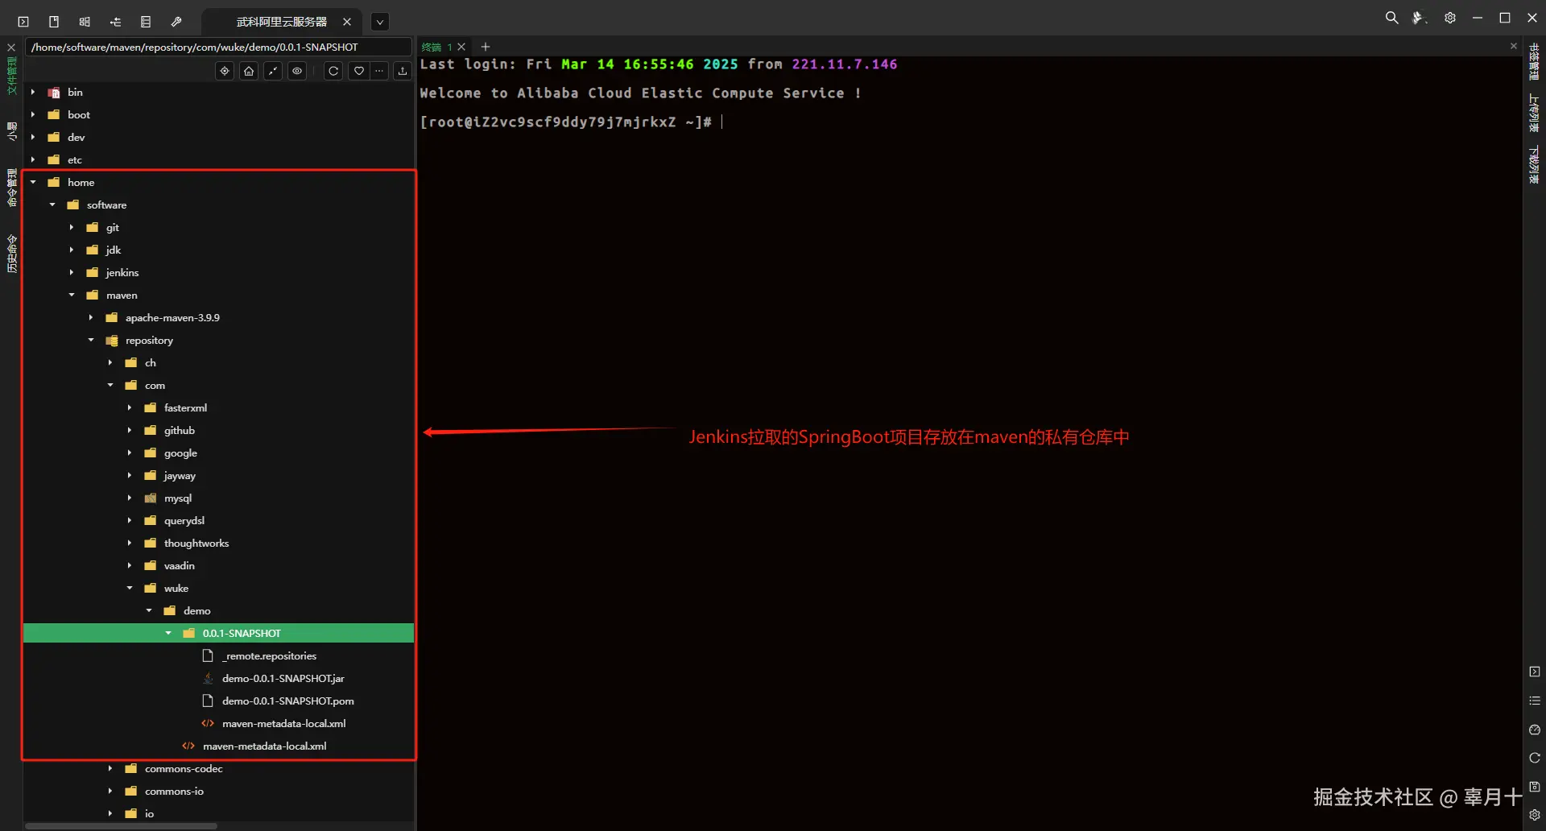This screenshot has width=1546, height=831.
Task: Click the save disk icon in right sidebar
Action: (1535, 787)
